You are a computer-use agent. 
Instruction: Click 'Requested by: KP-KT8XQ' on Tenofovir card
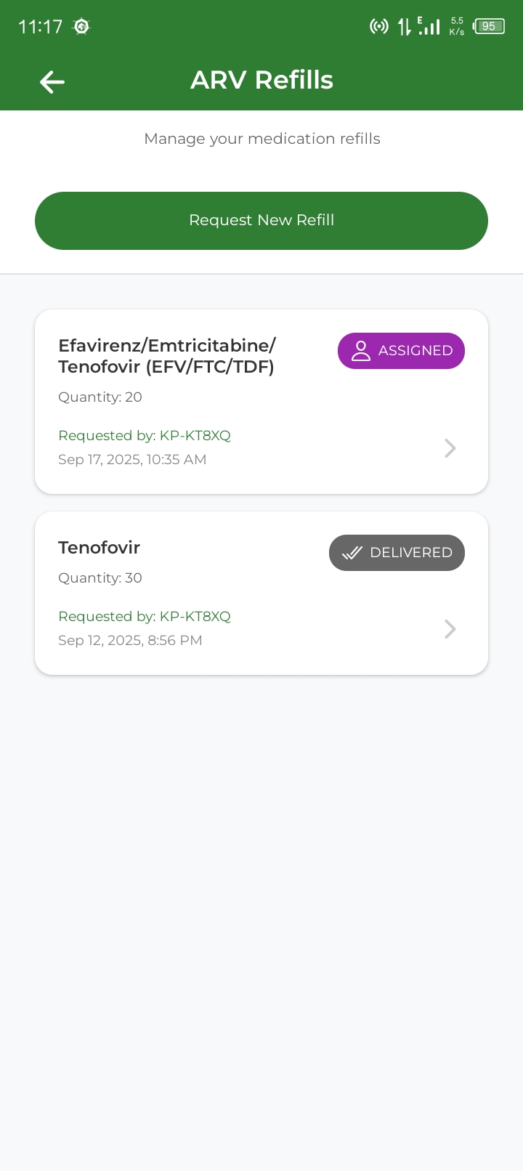click(145, 617)
